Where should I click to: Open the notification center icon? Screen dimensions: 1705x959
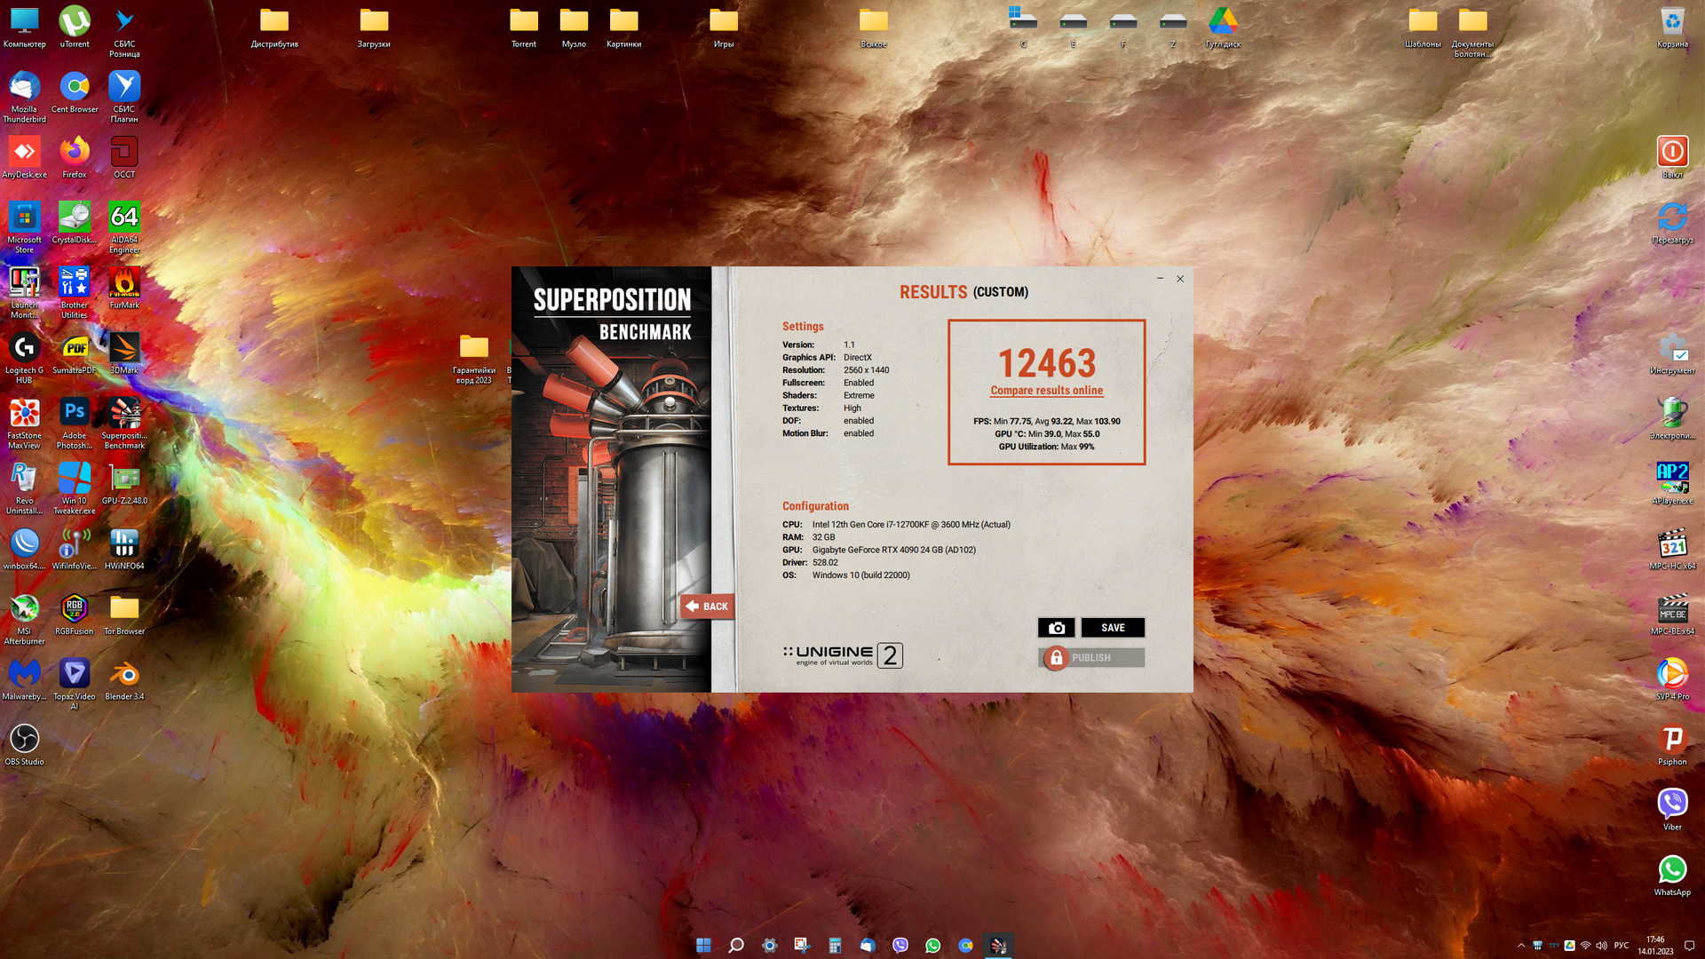point(1689,946)
